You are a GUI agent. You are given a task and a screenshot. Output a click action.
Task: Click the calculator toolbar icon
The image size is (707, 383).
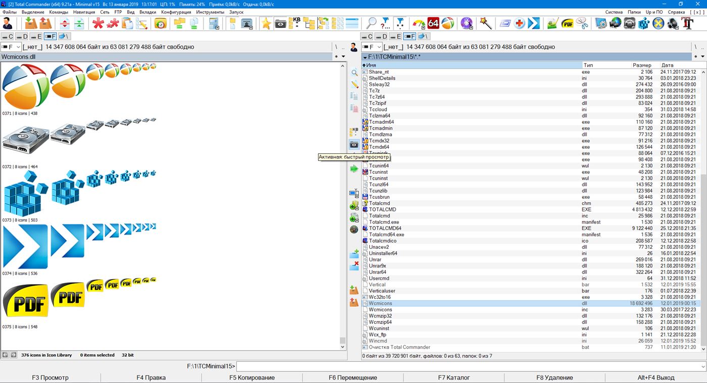click(214, 23)
